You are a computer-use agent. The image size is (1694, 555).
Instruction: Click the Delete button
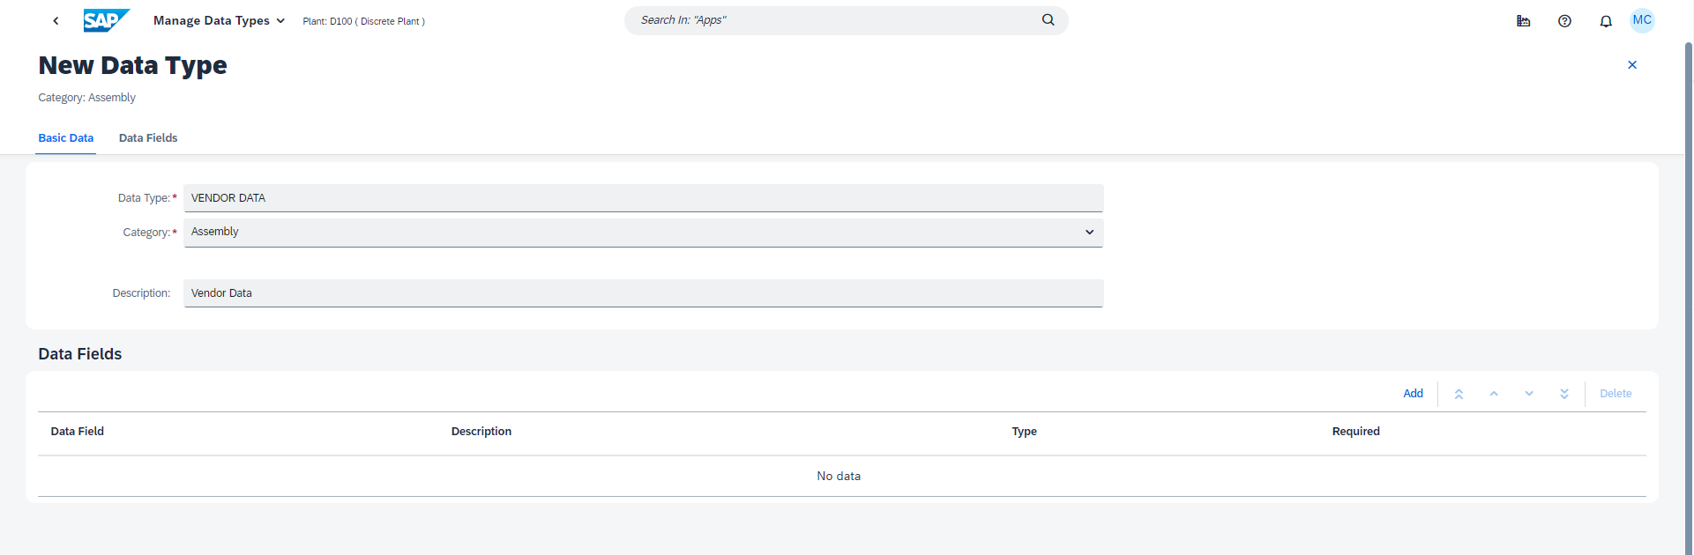tap(1616, 394)
